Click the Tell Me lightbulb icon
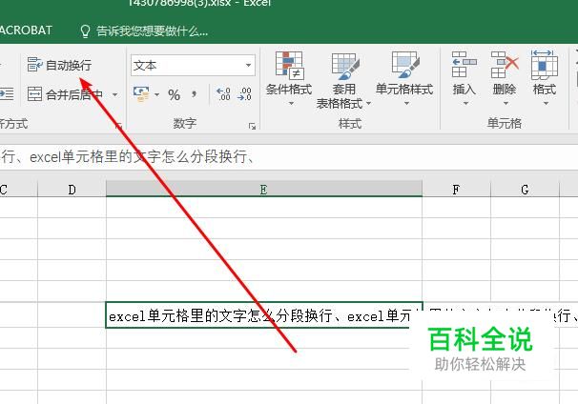This screenshot has height=404, width=578. point(85,31)
